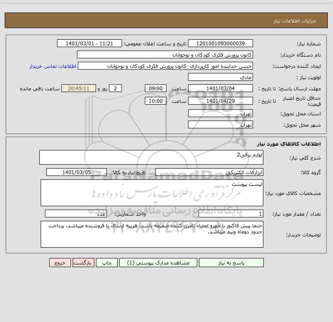Click the goods group field 'ابزارآلات الکتریکی'
The width and height of the screenshot is (333, 322).
pyautogui.click(x=209, y=172)
